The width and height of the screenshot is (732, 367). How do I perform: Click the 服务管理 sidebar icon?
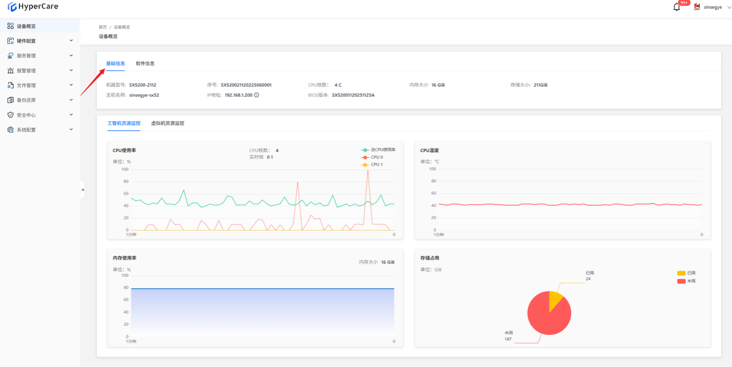[10, 56]
